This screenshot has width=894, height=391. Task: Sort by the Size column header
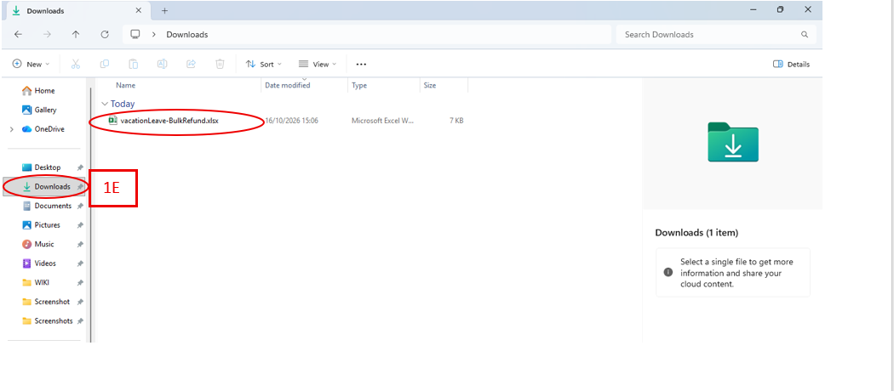[x=430, y=85]
